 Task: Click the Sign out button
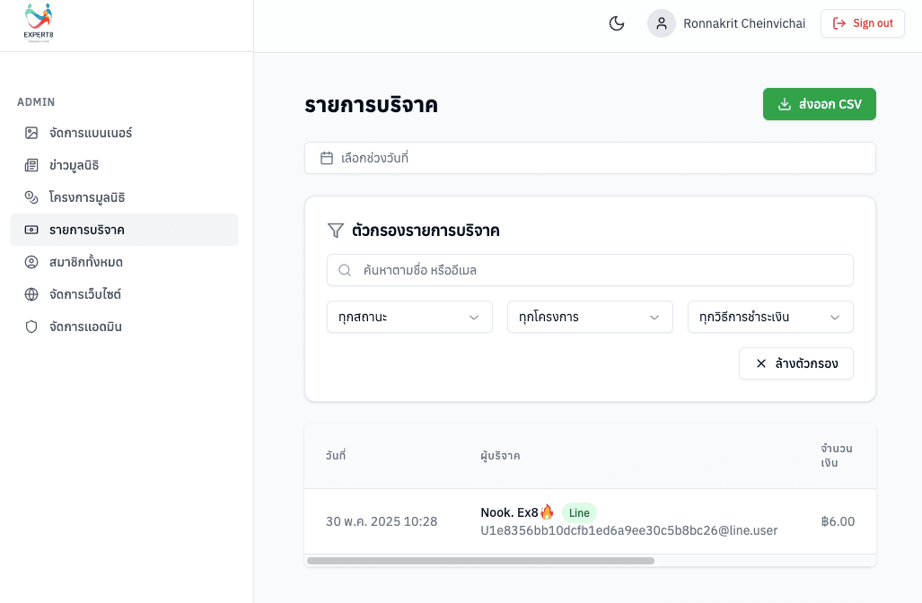pos(862,23)
